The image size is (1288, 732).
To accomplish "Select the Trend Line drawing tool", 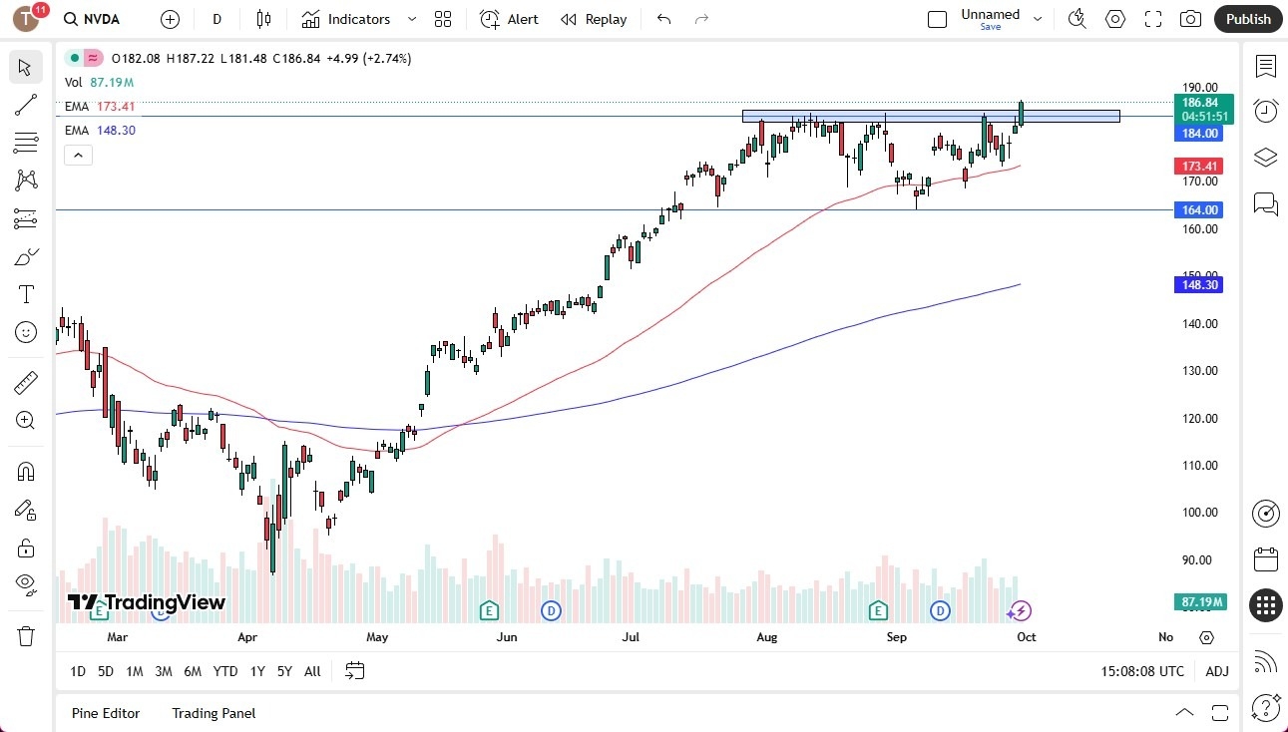I will click(x=25, y=106).
